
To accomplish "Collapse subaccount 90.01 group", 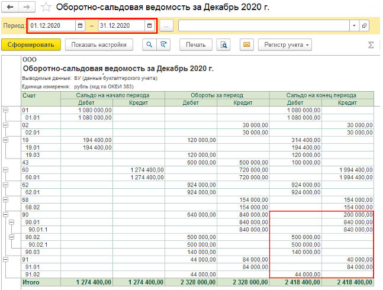I will tap(11, 222).
